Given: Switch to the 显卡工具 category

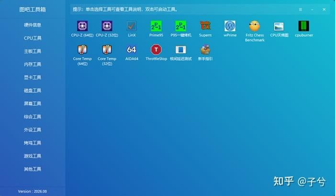Looking at the screenshot, I should [x=33, y=77].
